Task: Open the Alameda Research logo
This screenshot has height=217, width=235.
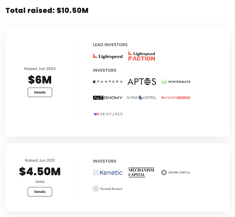Action: coord(107,189)
